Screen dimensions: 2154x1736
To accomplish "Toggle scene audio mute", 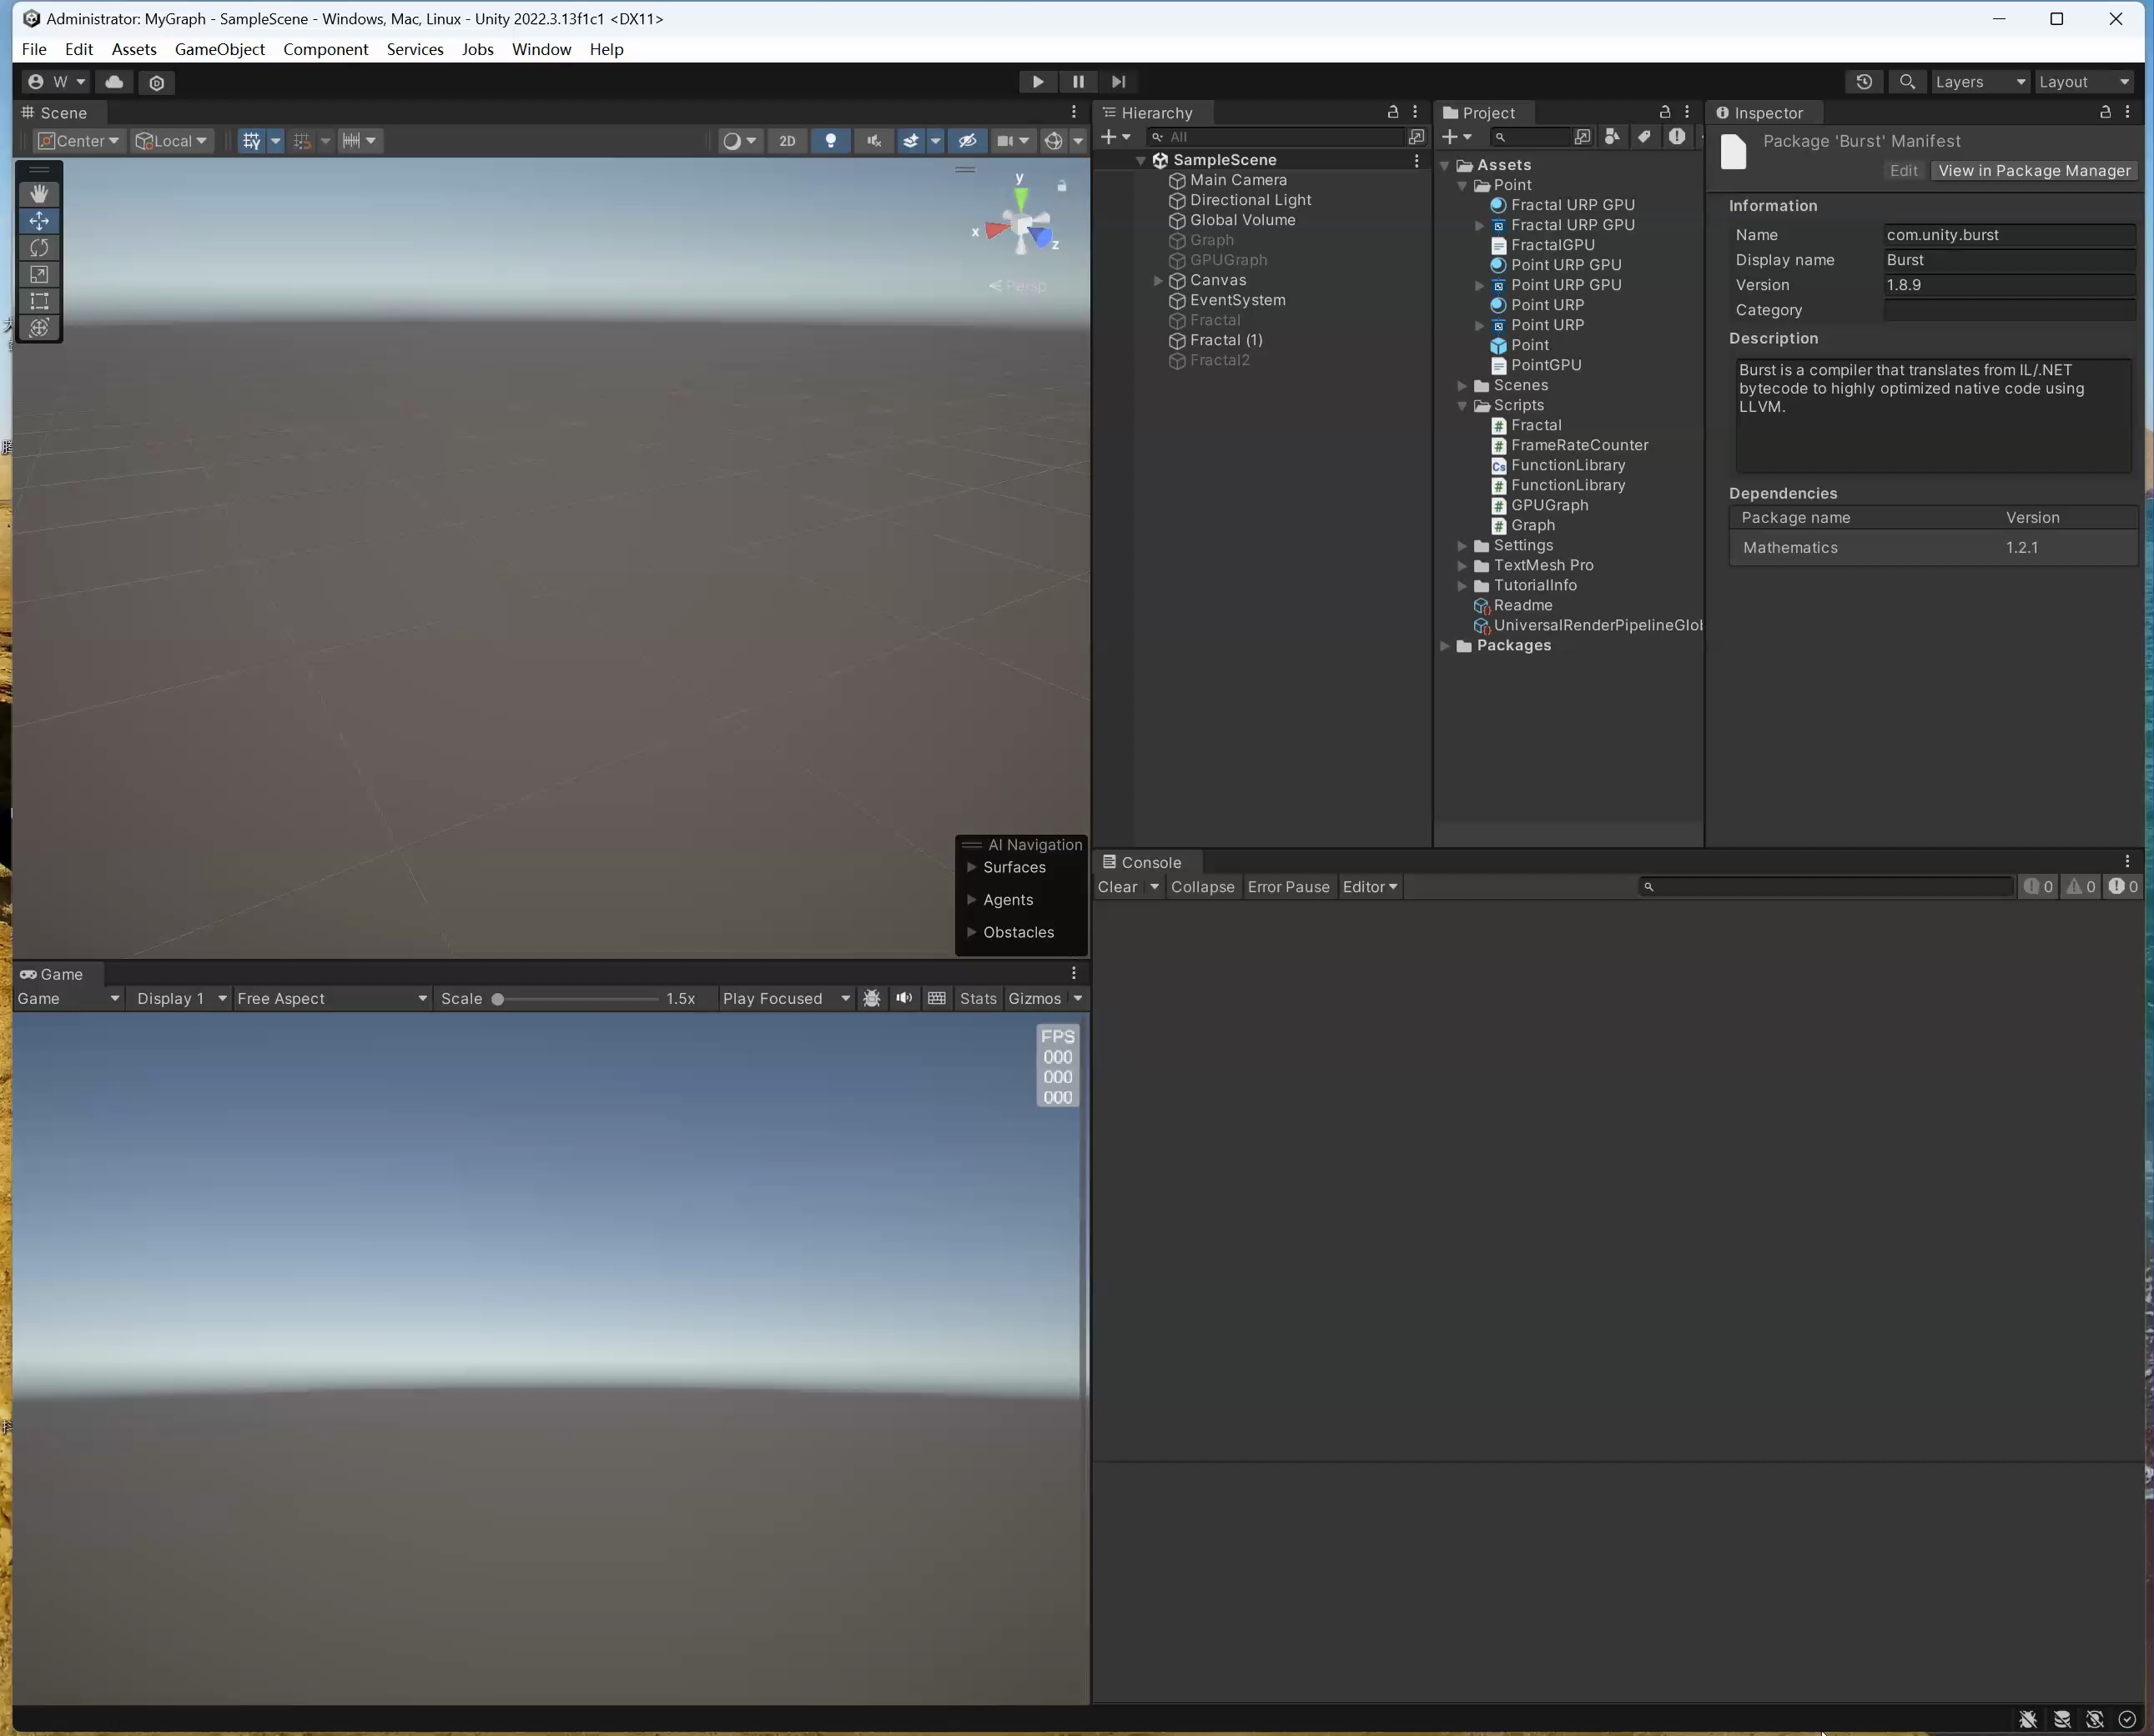I will 873,141.
